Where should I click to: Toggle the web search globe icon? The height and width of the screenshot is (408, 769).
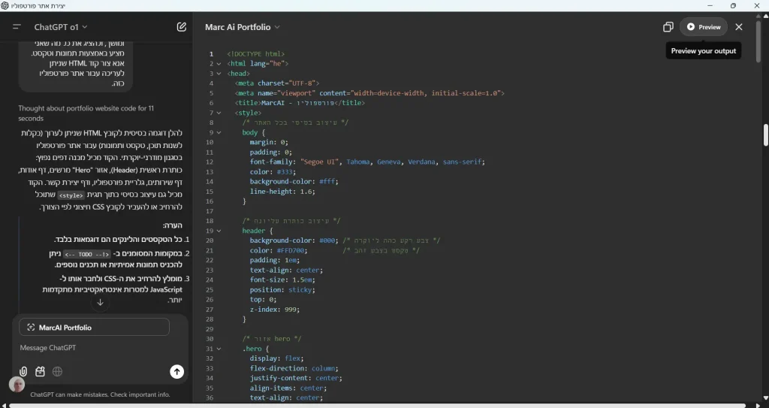coord(57,372)
